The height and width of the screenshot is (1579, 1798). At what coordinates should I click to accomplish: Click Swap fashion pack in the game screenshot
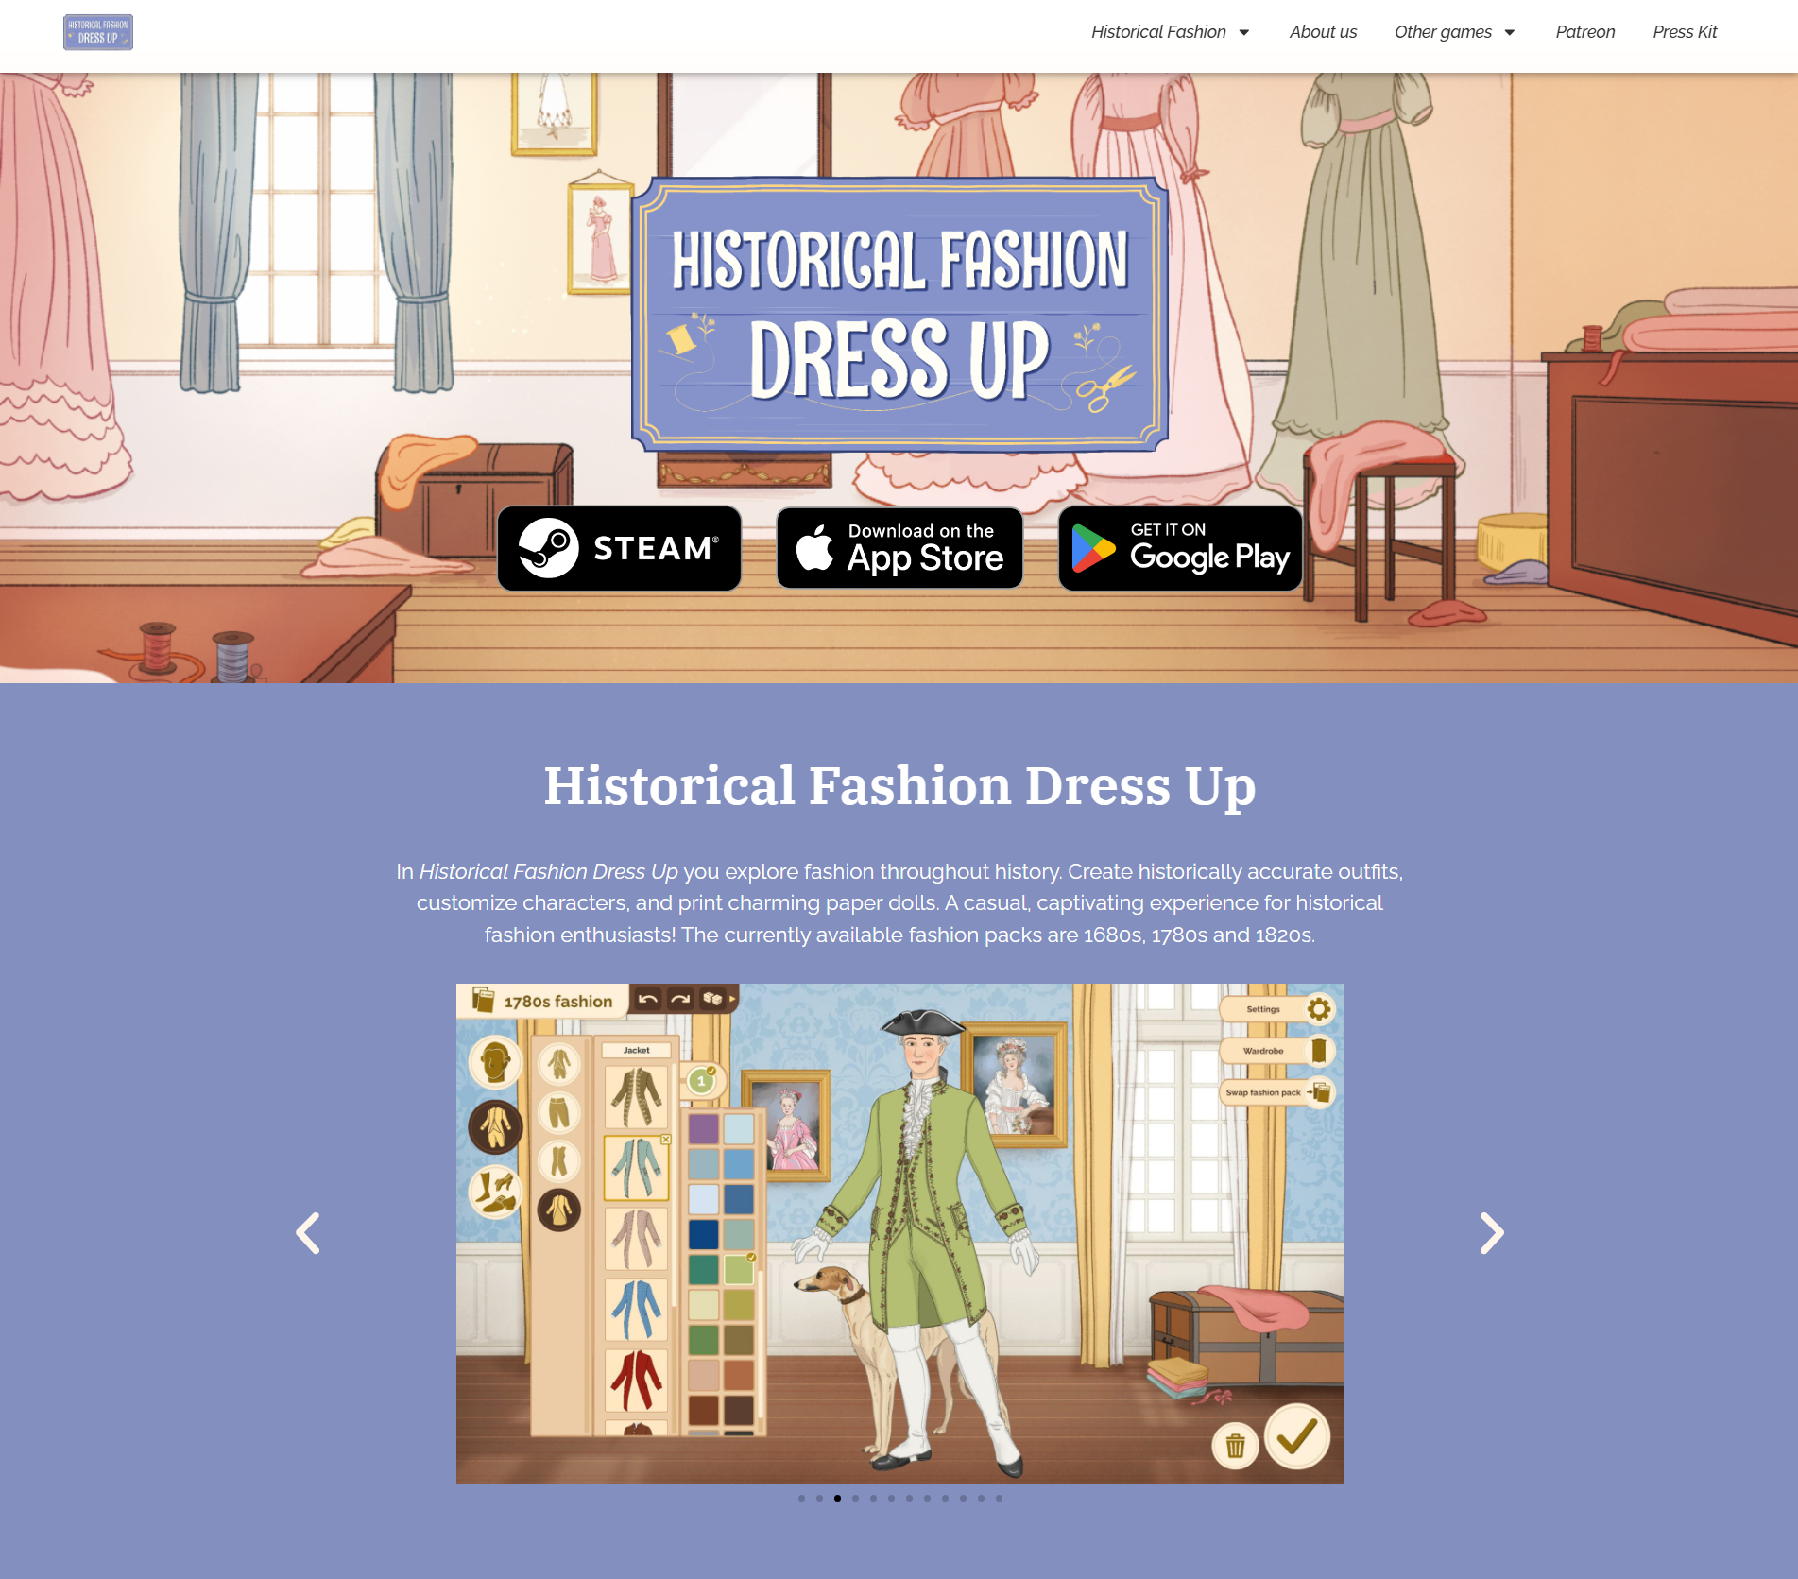(1276, 1092)
